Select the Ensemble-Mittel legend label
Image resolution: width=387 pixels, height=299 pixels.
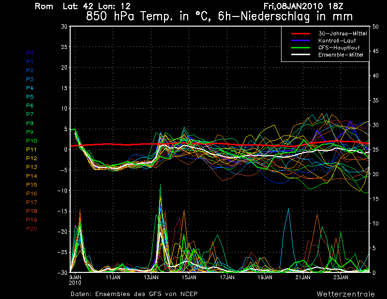[341, 55]
